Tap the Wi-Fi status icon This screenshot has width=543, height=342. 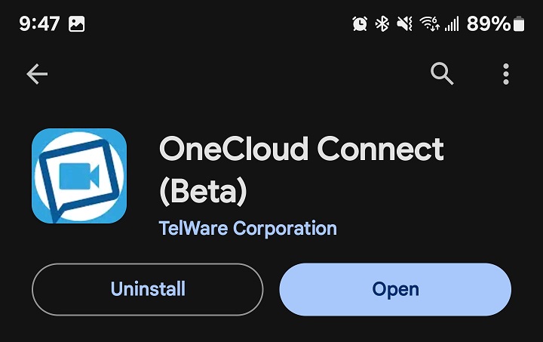(x=430, y=24)
